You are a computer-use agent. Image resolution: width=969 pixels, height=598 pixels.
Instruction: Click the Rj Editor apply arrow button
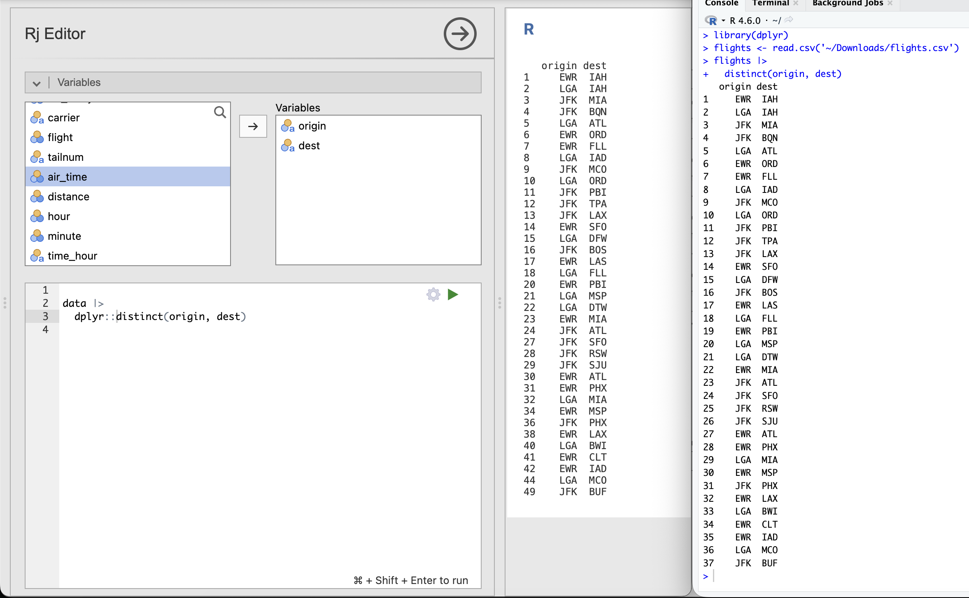pos(460,34)
